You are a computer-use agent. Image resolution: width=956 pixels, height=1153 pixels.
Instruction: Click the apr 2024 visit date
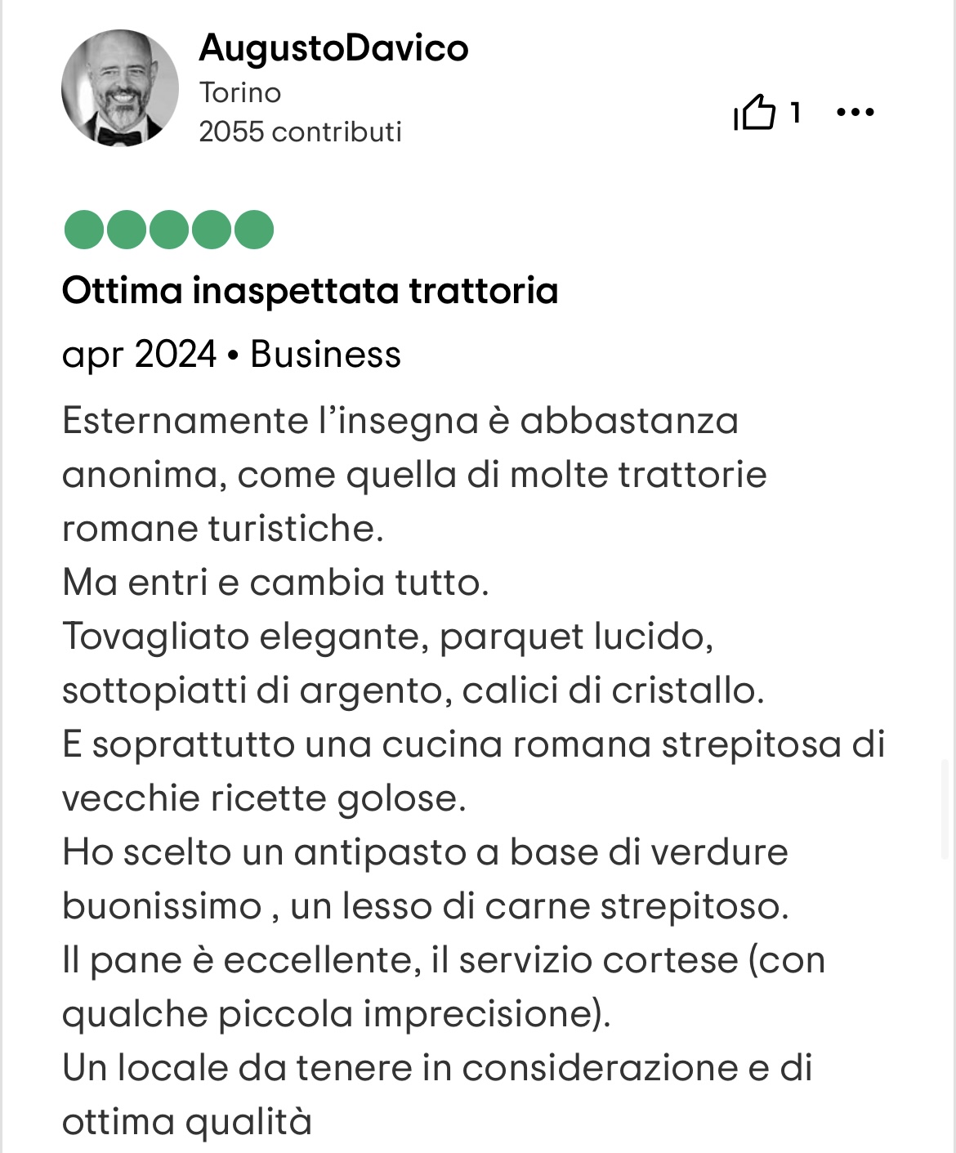tap(139, 355)
